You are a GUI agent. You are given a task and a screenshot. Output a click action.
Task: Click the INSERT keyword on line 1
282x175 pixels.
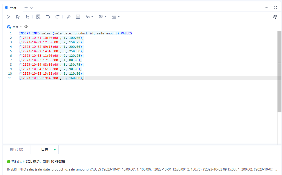pyautogui.click(x=25, y=33)
